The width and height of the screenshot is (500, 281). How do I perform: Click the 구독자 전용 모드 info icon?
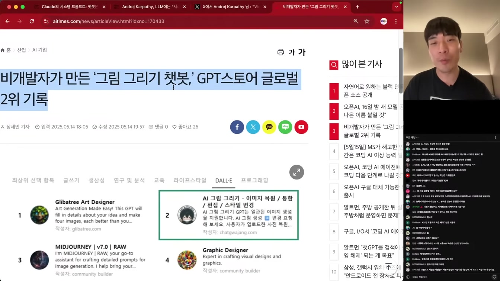point(408,277)
